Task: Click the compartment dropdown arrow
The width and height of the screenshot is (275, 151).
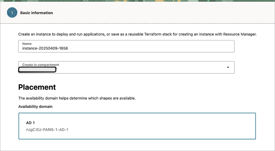Action: tap(228, 67)
